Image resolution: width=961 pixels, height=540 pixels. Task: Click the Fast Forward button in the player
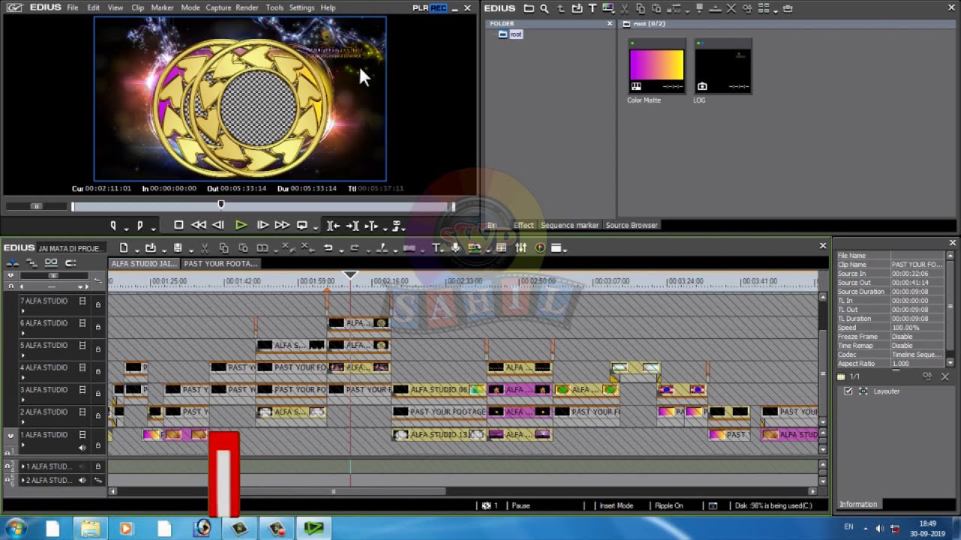(282, 225)
